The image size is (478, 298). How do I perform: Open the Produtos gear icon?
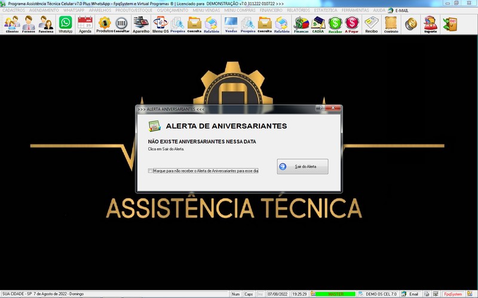(x=105, y=24)
